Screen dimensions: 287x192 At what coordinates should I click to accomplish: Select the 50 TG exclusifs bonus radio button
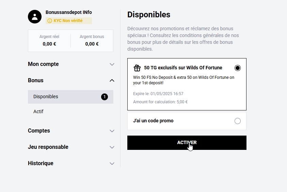pyautogui.click(x=238, y=68)
